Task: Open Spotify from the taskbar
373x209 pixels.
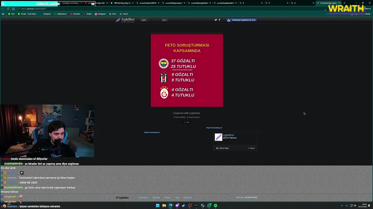Action: point(215,206)
